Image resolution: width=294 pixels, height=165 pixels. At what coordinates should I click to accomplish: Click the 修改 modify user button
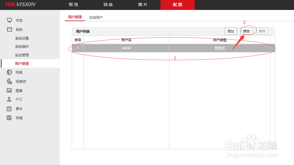point(246,31)
